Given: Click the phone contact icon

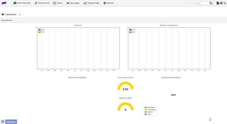Looking at the screenshot, I should pyautogui.click(x=225, y=3).
